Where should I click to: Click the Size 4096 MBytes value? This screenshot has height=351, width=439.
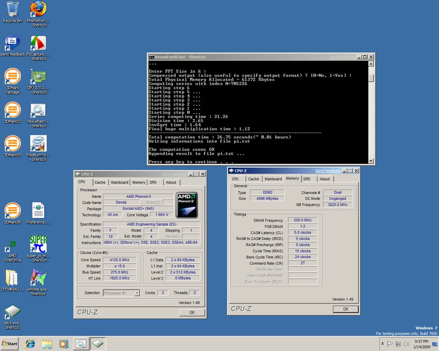[x=267, y=199]
